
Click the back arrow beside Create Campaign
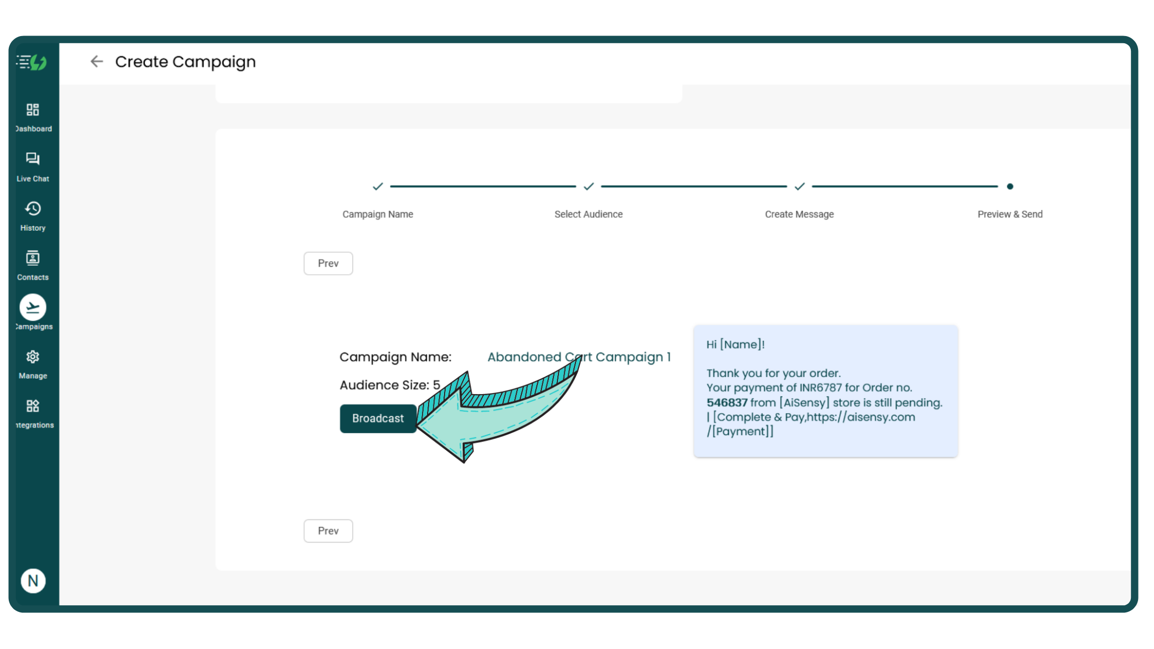click(96, 62)
